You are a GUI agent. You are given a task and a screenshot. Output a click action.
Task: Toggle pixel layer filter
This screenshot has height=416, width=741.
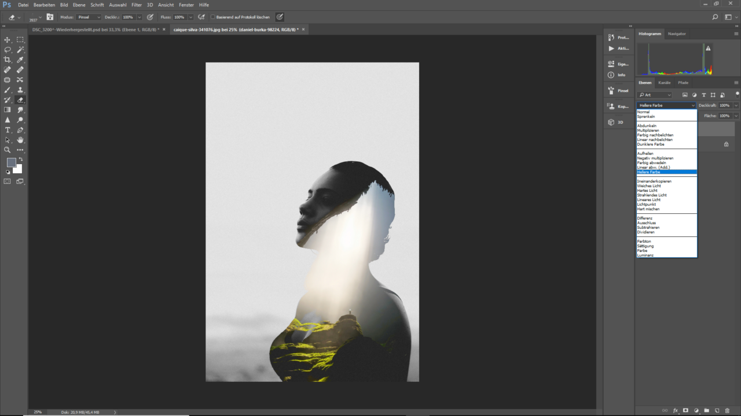point(685,95)
